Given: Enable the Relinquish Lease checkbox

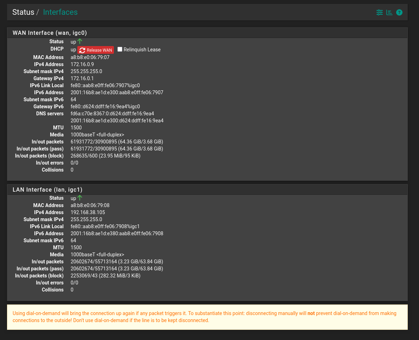Looking at the screenshot, I should pos(120,49).
